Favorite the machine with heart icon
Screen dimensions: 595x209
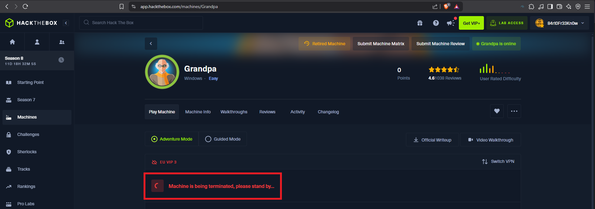[x=497, y=111]
